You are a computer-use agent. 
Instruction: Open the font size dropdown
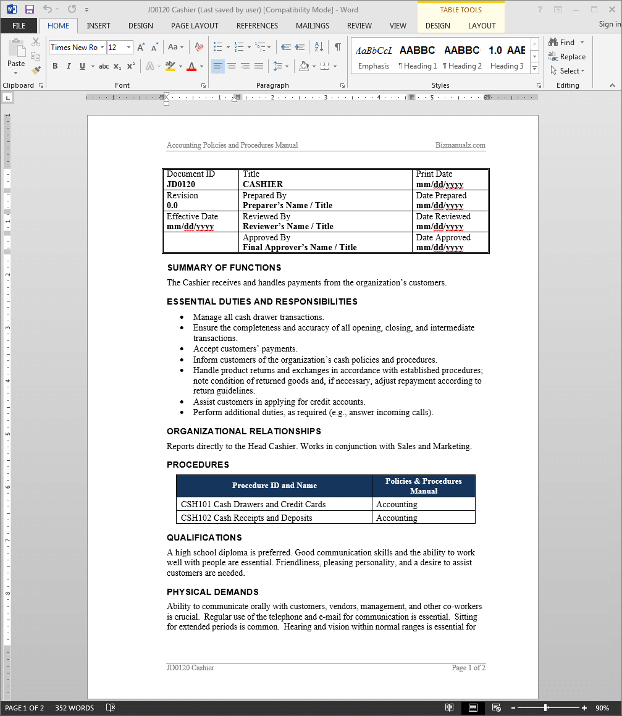(128, 48)
